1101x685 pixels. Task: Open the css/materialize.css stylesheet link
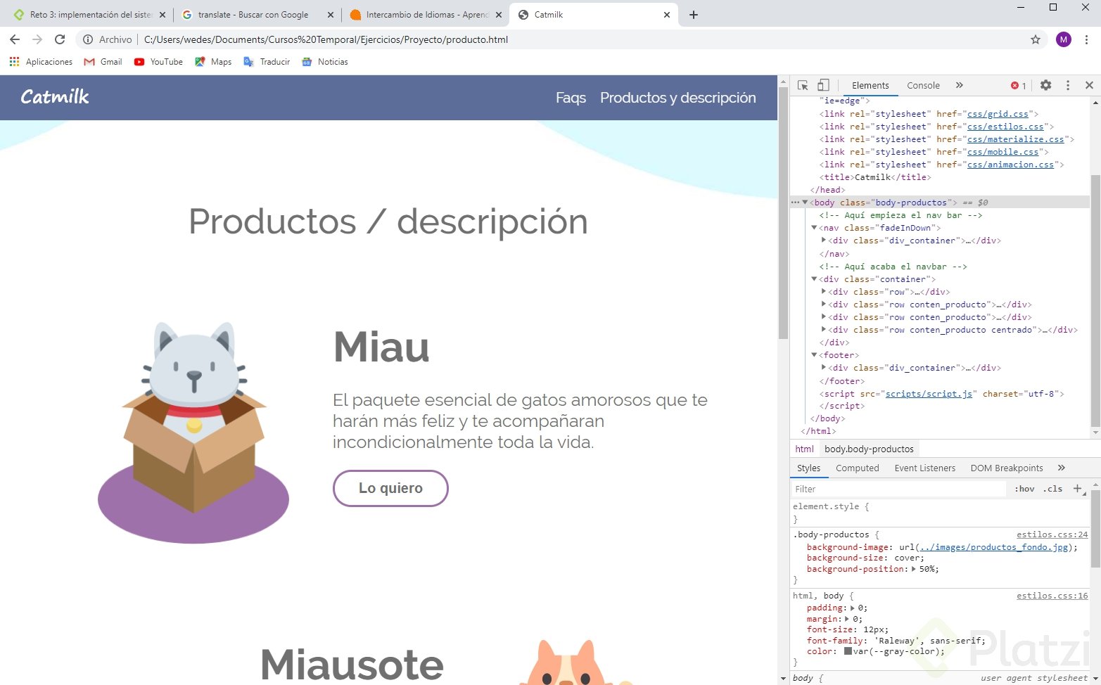1016,139
